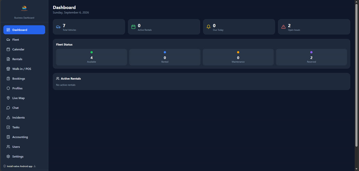
Task: Click the Open Issues stat label
Action: tap(294, 30)
